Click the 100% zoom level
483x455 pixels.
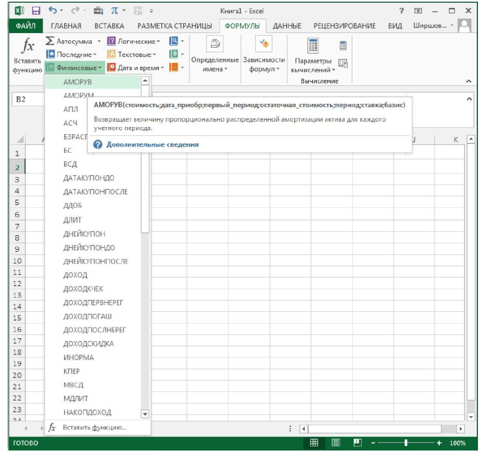tap(458, 443)
